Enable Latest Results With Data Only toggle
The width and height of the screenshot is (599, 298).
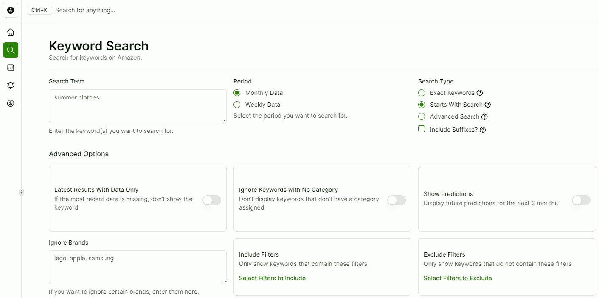click(x=212, y=200)
